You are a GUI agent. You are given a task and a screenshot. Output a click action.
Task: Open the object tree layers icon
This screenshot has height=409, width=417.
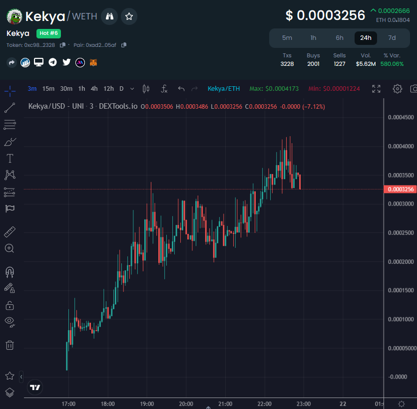click(9, 393)
